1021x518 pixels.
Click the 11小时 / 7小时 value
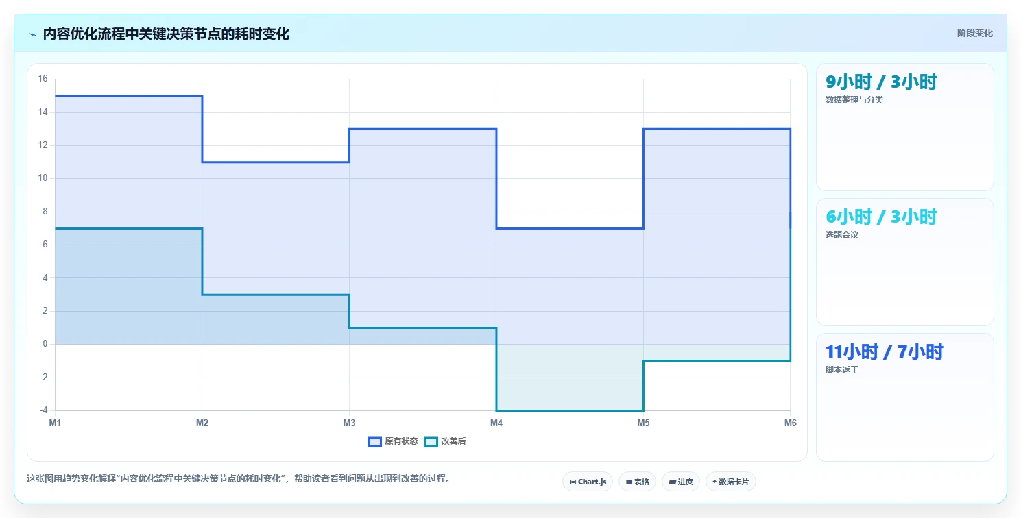click(x=885, y=352)
